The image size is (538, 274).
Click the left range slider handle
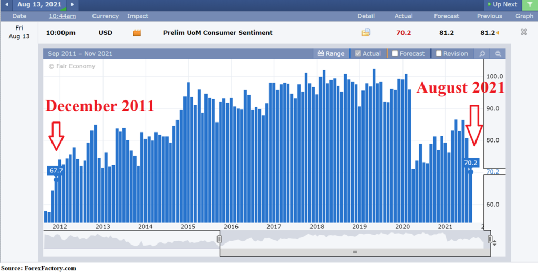pyautogui.click(x=219, y=239)
